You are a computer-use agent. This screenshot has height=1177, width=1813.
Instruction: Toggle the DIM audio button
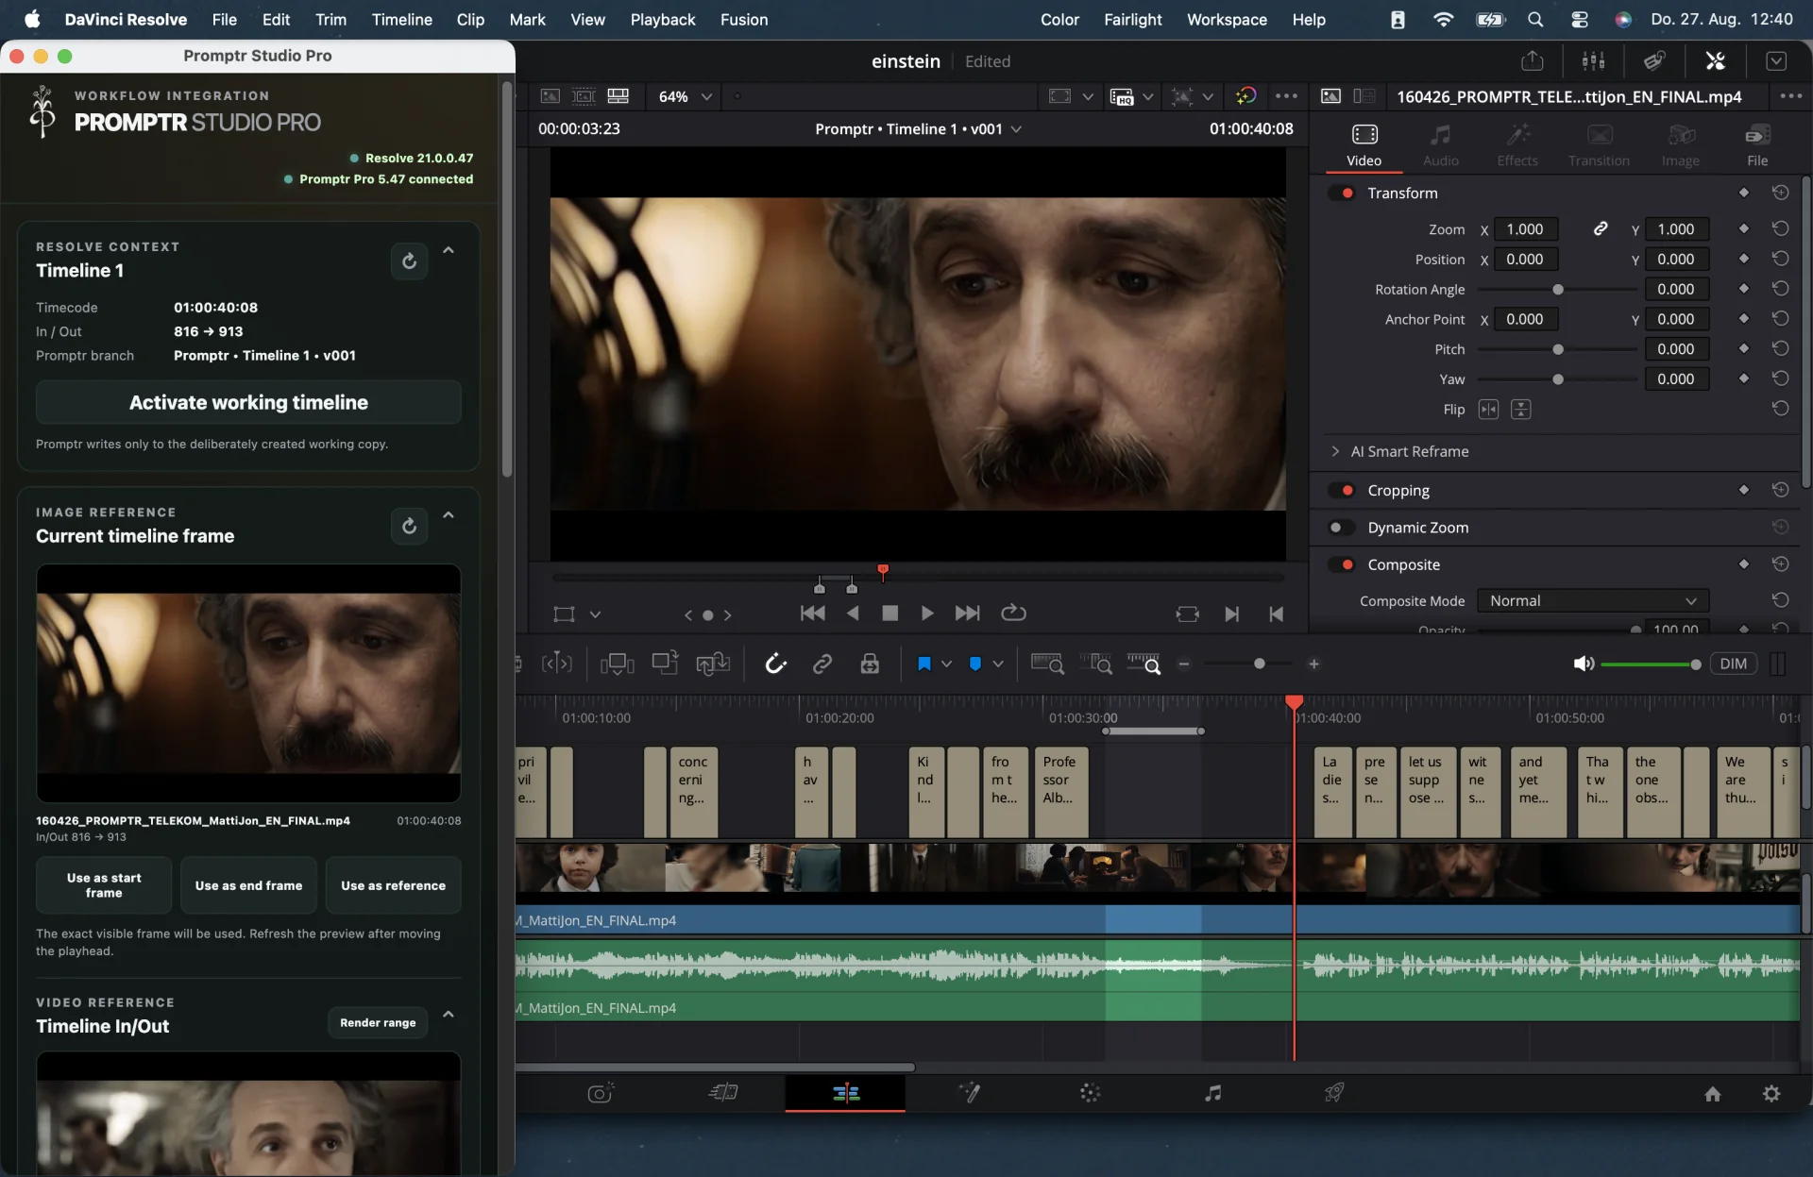tap(1733, 664)
